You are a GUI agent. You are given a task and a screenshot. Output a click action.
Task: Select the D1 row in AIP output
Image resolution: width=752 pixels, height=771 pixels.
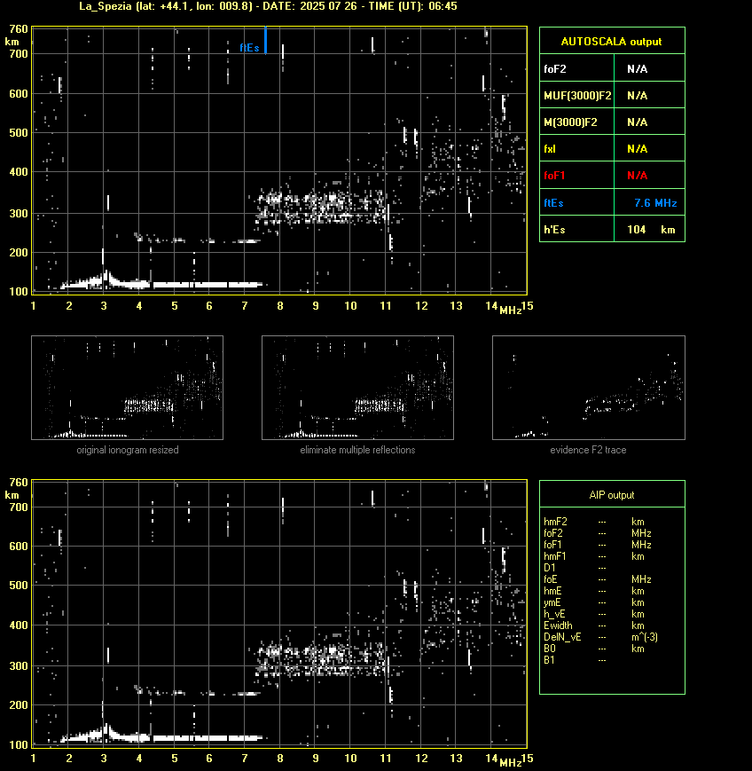[x=575, y=568]
